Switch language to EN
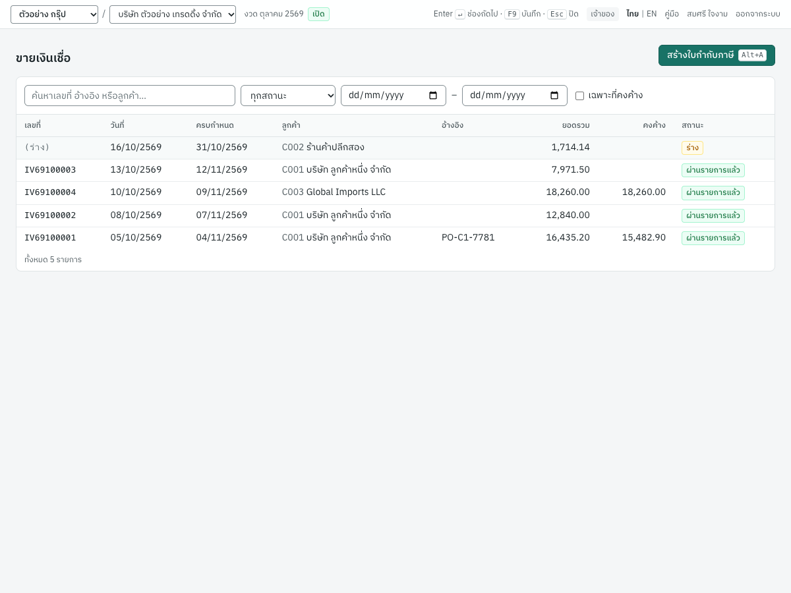 (x=651, y=14)
